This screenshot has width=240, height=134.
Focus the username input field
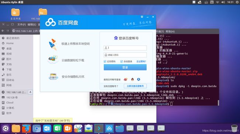pos(125,48)
